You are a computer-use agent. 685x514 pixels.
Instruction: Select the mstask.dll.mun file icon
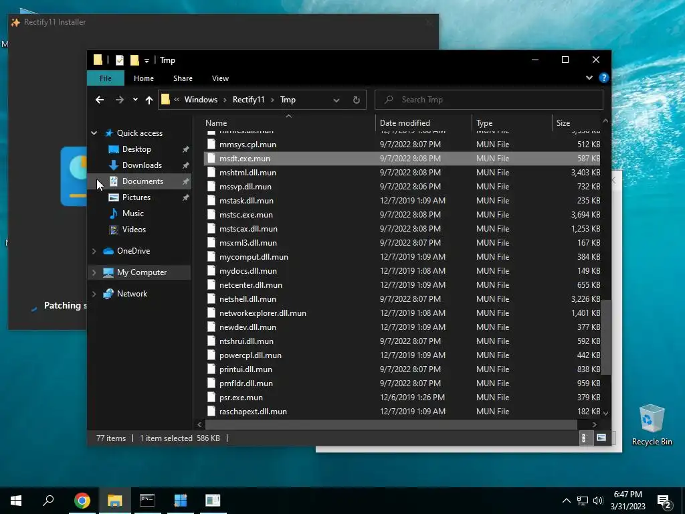(x=211, y=201)
